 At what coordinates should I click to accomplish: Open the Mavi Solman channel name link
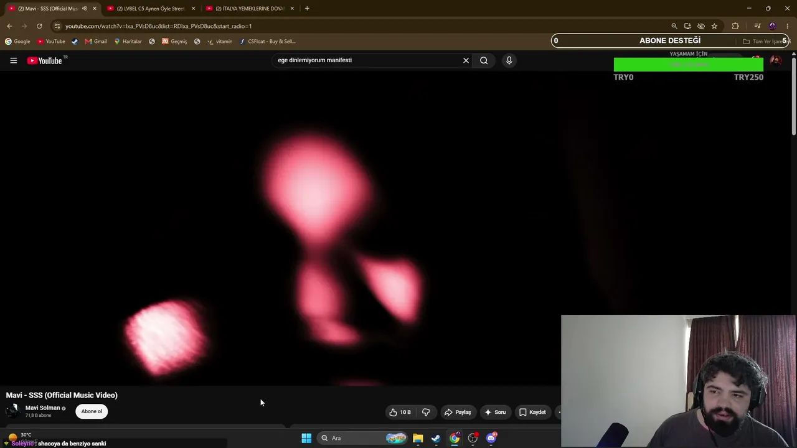coord(42,408)
